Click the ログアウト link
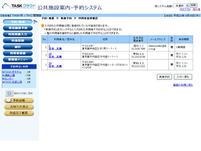201x151 pixels. [x=185, y=9]
